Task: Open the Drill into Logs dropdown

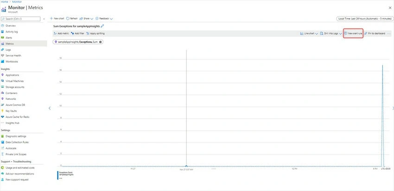Action: coord(331,33)
